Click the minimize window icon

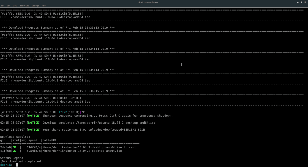[298, 2]
